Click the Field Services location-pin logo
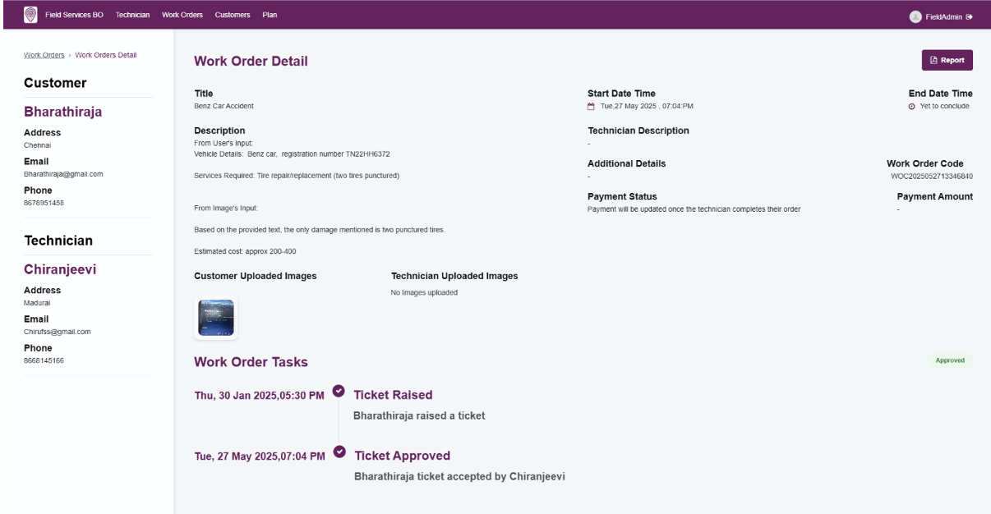991x514 pixels. pos(31,15)
